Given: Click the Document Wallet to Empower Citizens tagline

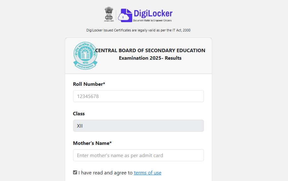Looking at the screenshot, I should point(152,20).
